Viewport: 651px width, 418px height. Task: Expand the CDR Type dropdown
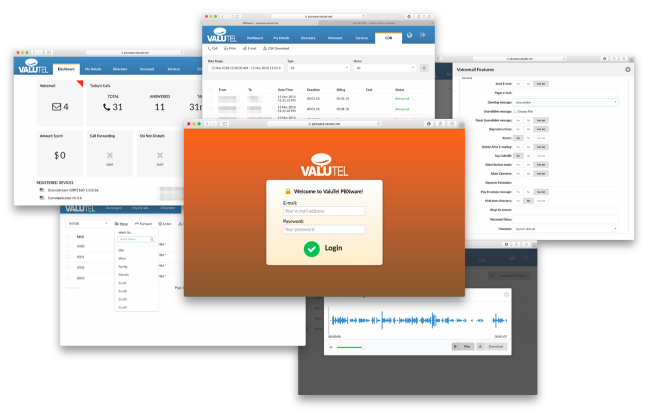point(319,68)
